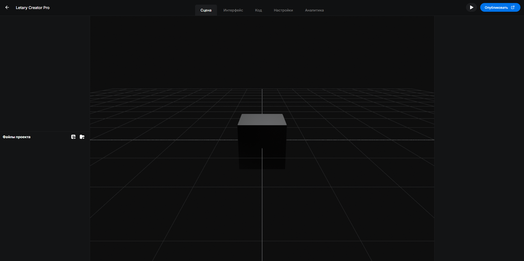Switch to the Сцена tab
Screen dimensions: 524x261
(206, 10)
